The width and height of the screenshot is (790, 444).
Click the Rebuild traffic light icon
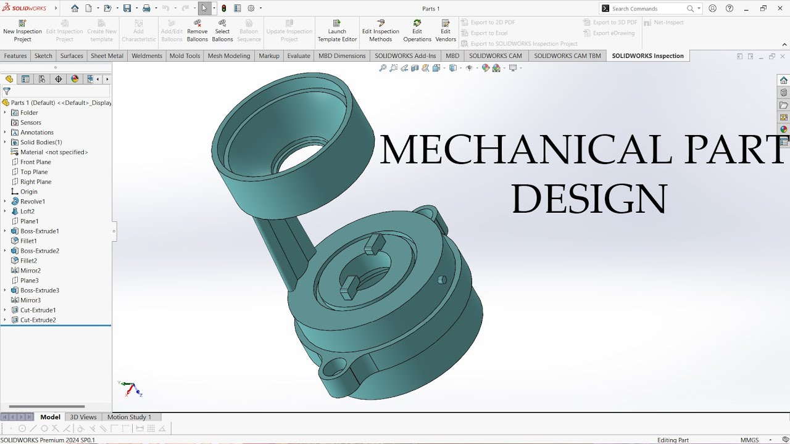tap(223, 9)
